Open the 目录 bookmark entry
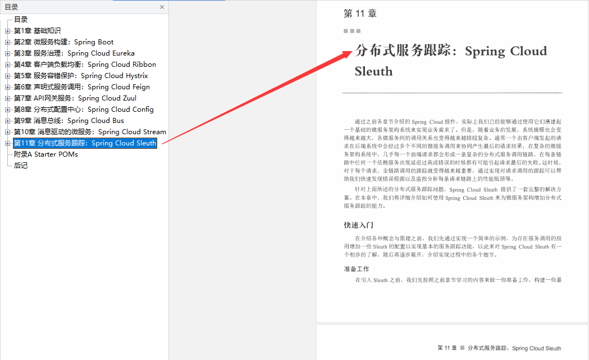The width and height of the screenshot is (589, 360). (21, 20)
